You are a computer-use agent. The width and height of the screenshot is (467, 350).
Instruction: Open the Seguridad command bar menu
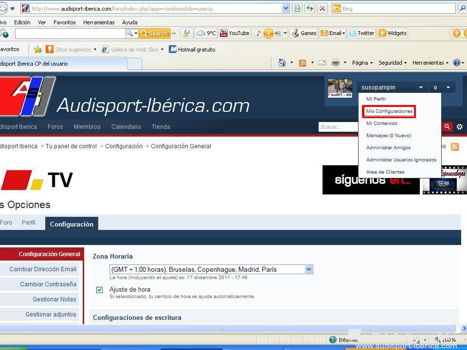pyautogui.click(x=392, y=63)
